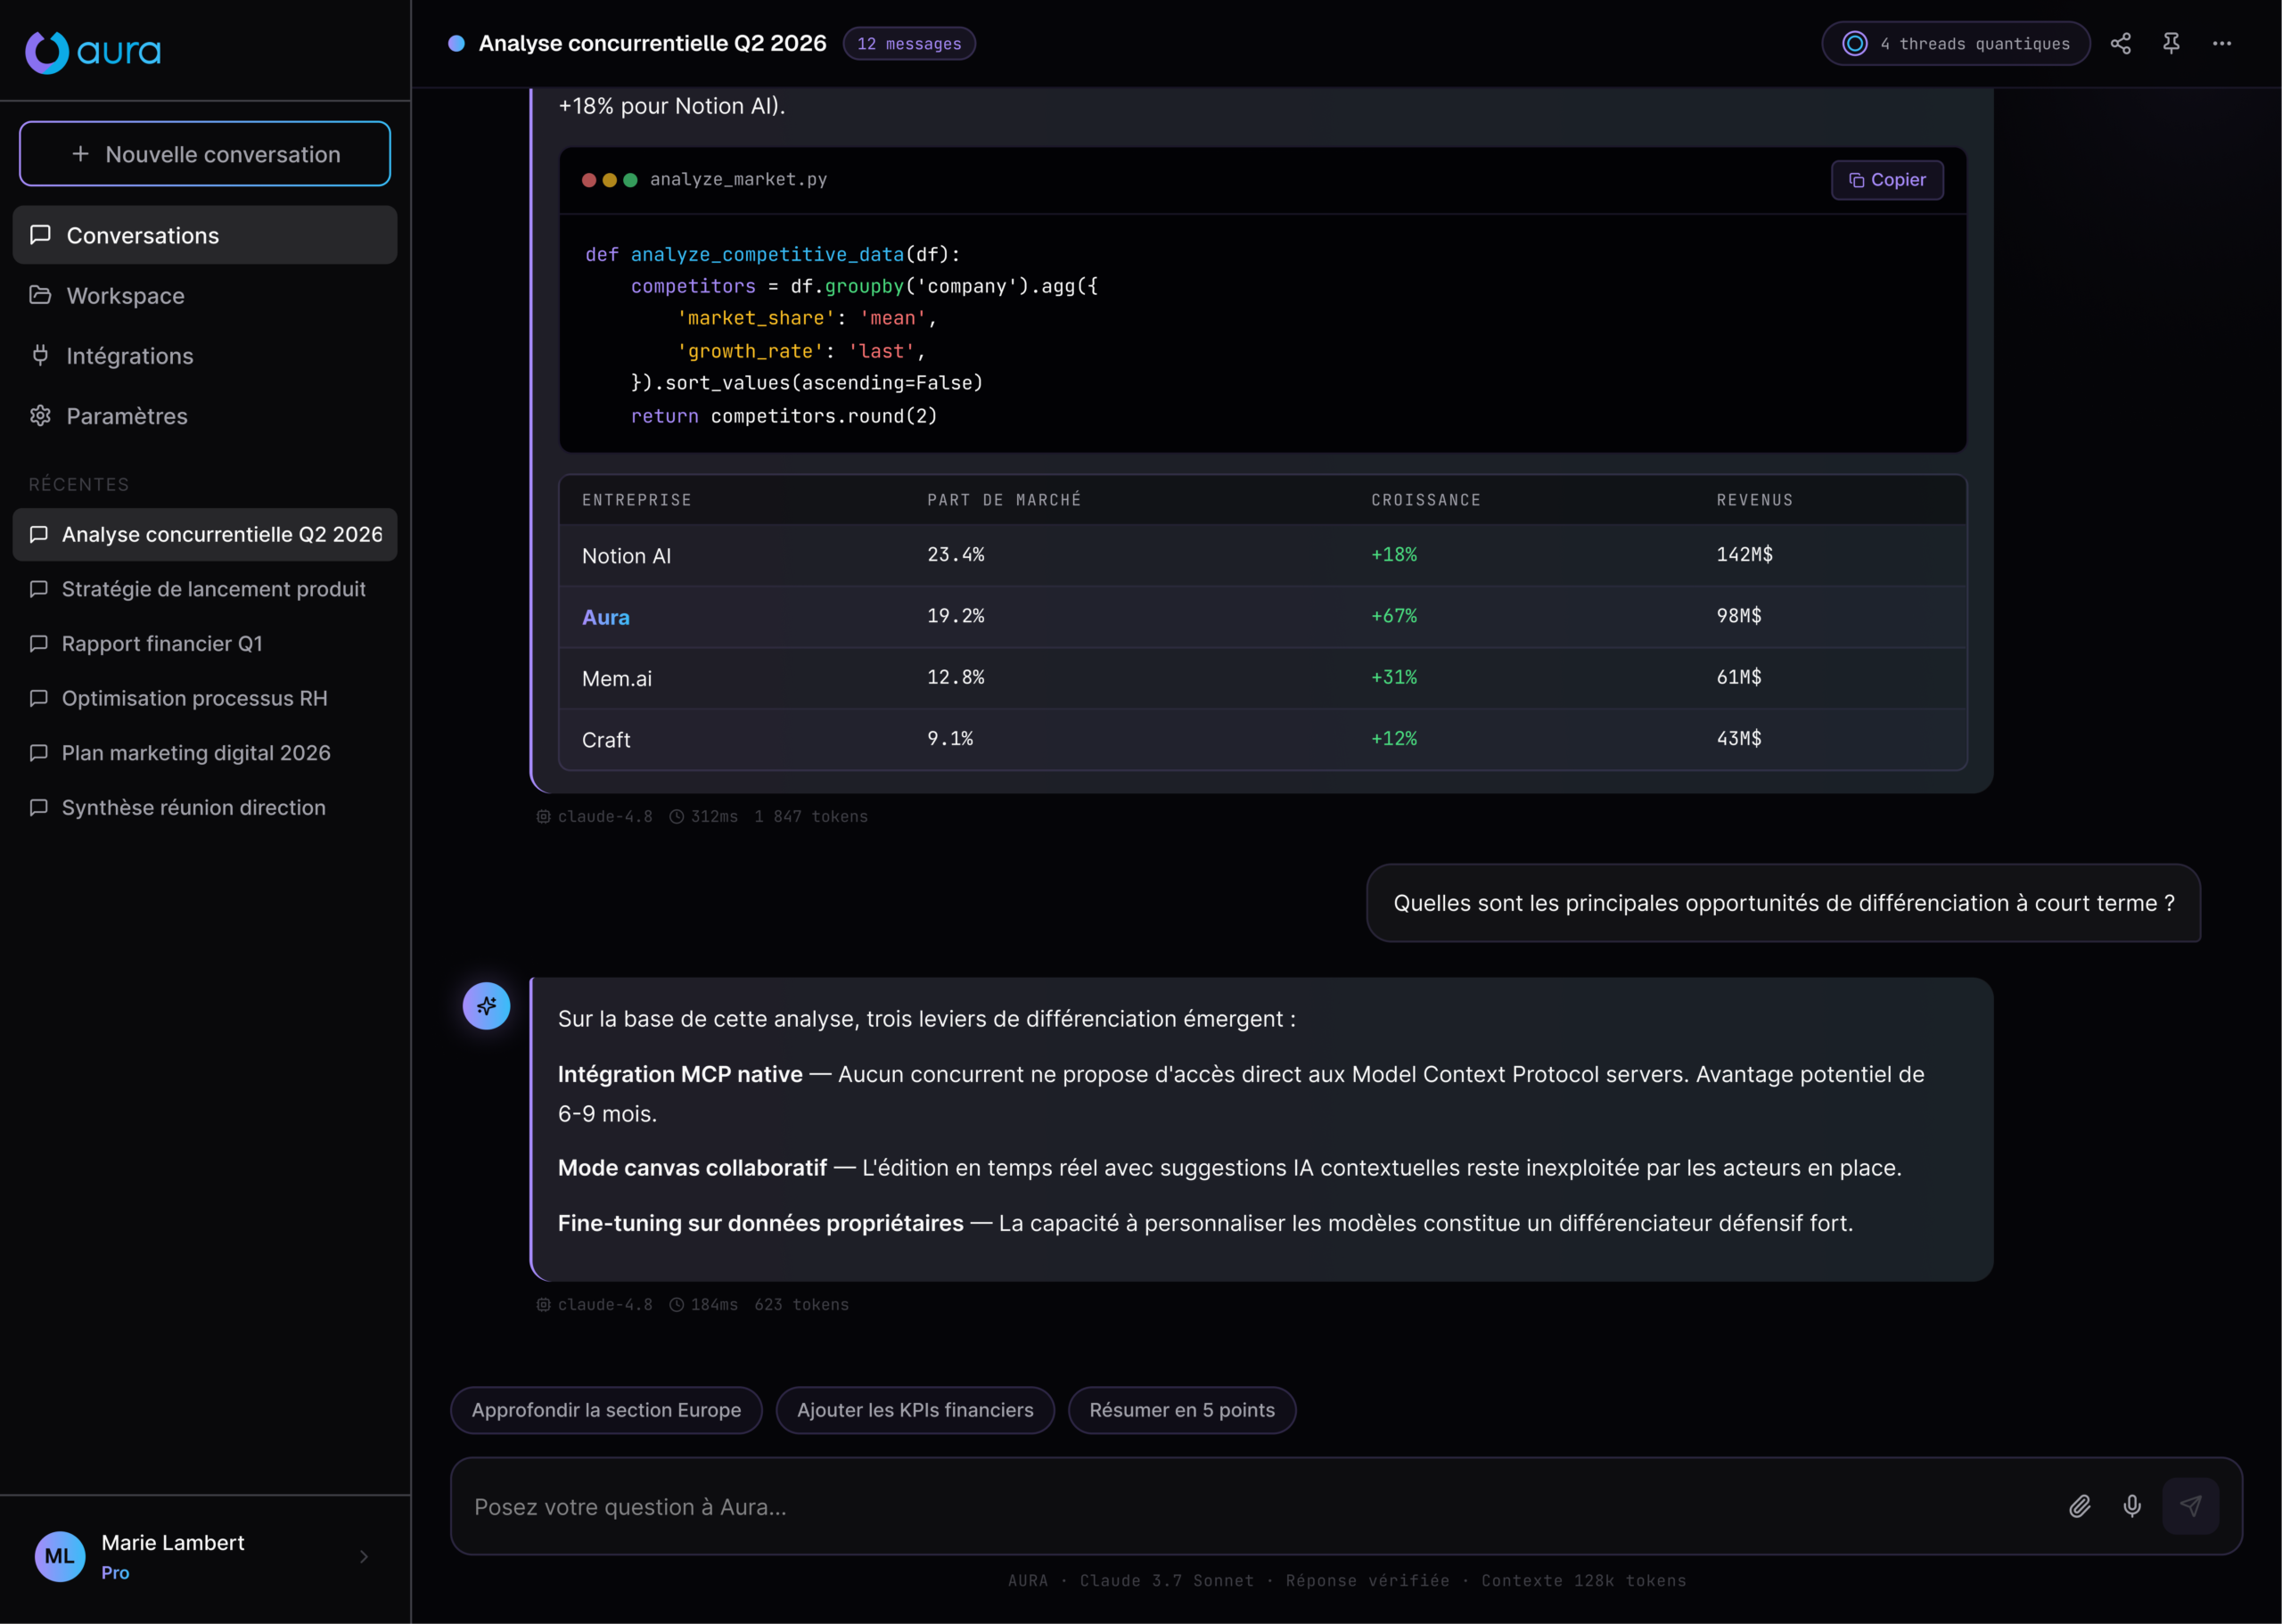The height and width of the screenshot is (1624, 2282).
Task: Choose suggestion Ajouter les KPIs financiers
Action: click(x=915, y=1410)
